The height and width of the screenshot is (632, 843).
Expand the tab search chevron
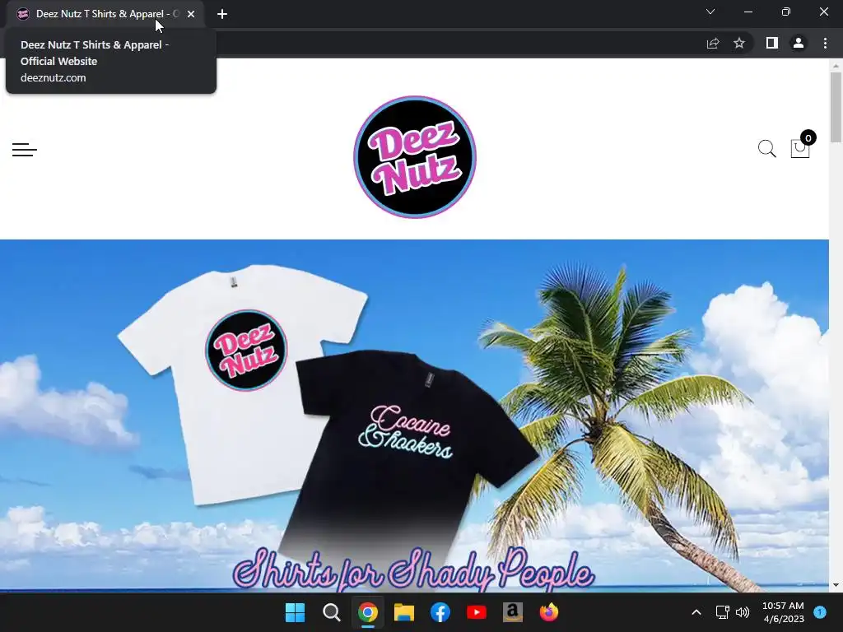point(710,12)
